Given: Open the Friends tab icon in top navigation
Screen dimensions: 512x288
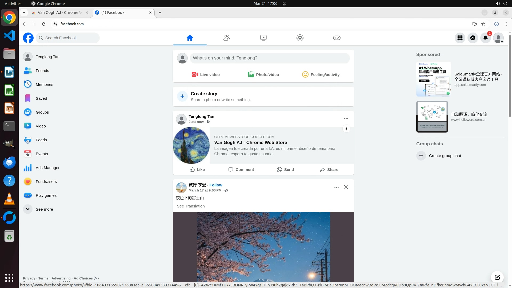Looking at the screenshot, I should 227,38.
